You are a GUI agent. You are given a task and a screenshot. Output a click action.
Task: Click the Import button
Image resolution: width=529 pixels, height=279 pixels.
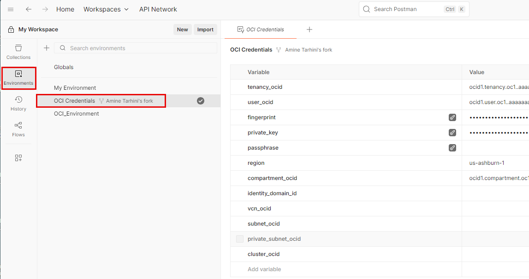205,29
